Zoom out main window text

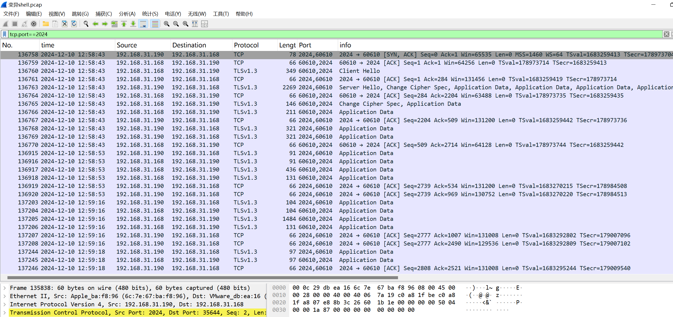click(176, 24)
